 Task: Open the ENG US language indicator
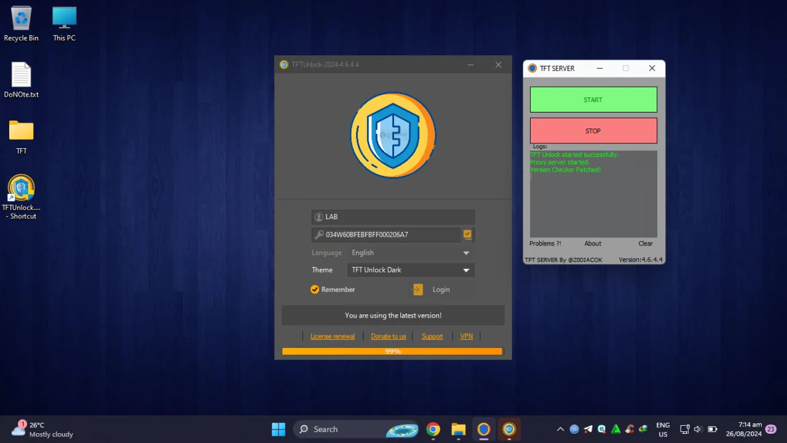[663, 429]
